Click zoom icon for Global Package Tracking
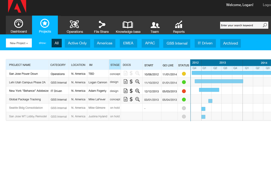The width and height of the screenshot is (271, 171). point(137,99)
